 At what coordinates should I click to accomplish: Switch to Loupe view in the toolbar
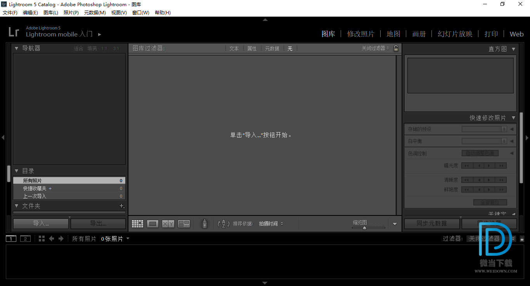coord(152,224)
